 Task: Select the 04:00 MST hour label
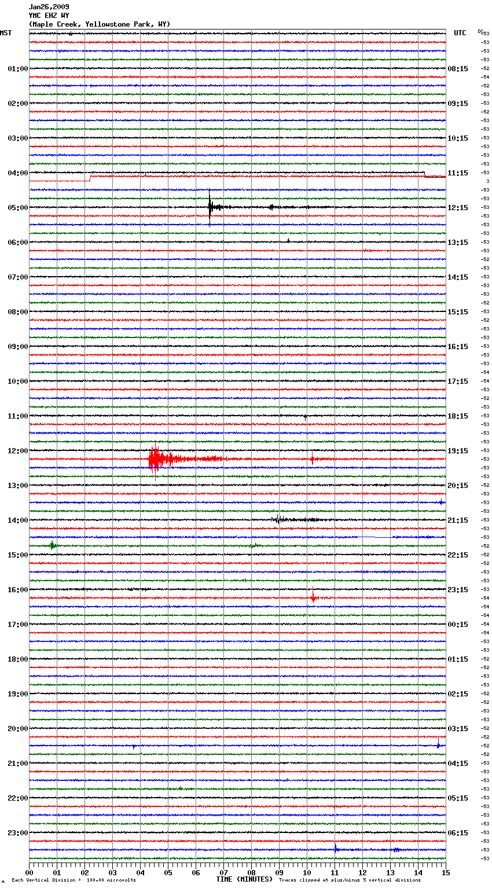17,173
